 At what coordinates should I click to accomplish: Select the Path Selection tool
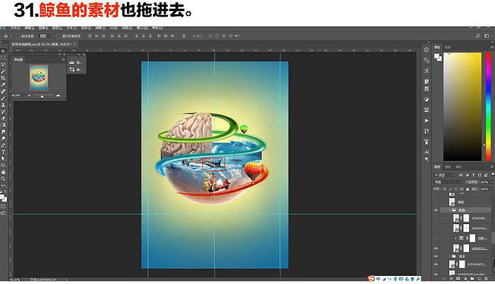coord(3,159)
